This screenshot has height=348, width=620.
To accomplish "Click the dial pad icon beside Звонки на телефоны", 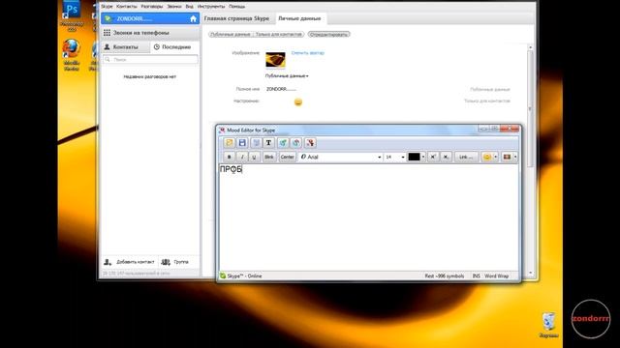I will coord(107,33).
